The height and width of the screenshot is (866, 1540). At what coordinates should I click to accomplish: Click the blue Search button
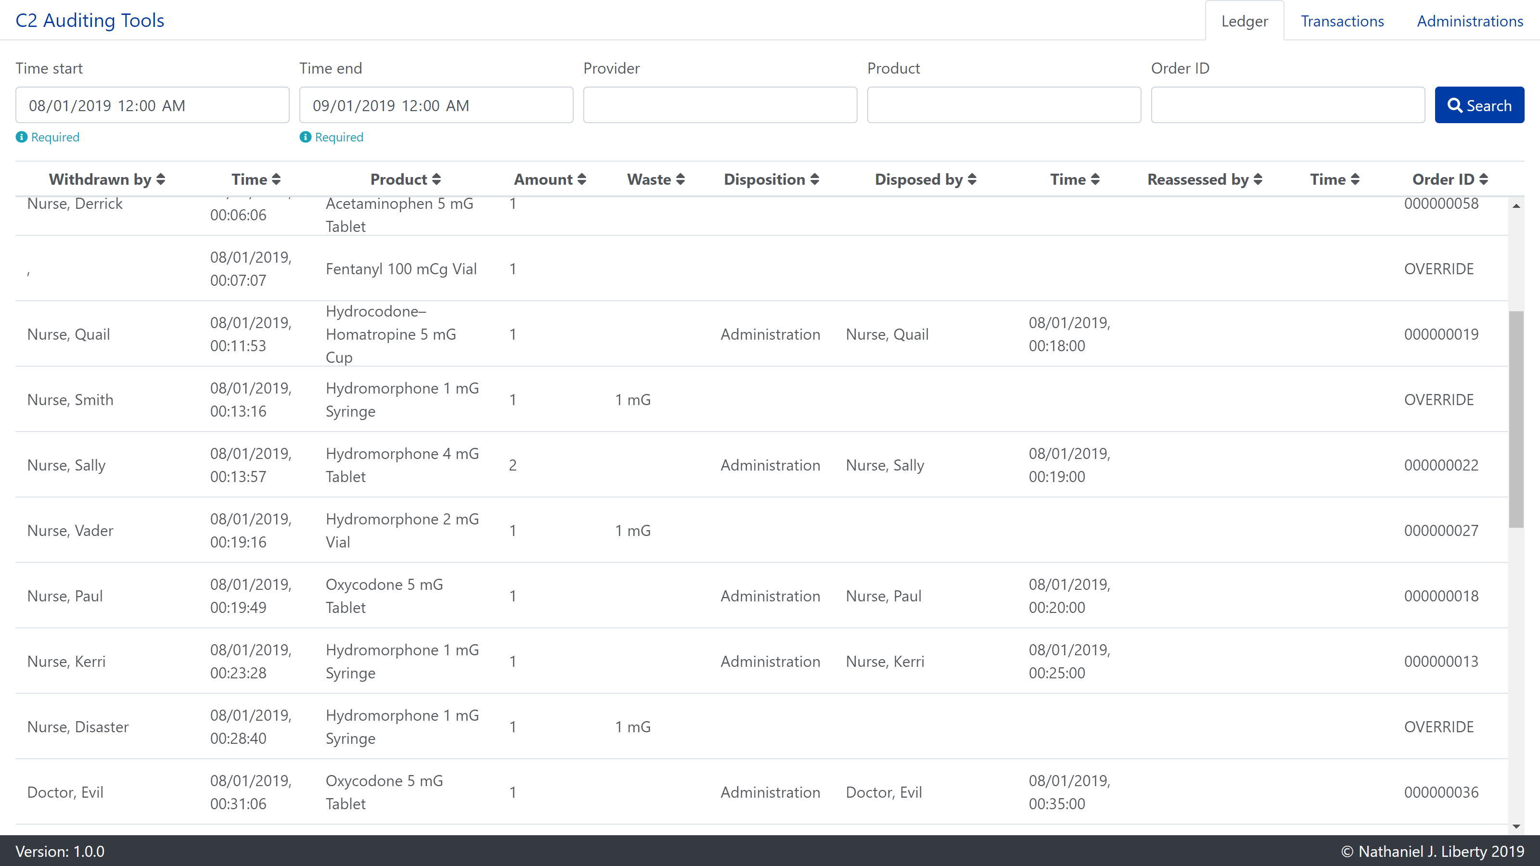[1480, 105]
